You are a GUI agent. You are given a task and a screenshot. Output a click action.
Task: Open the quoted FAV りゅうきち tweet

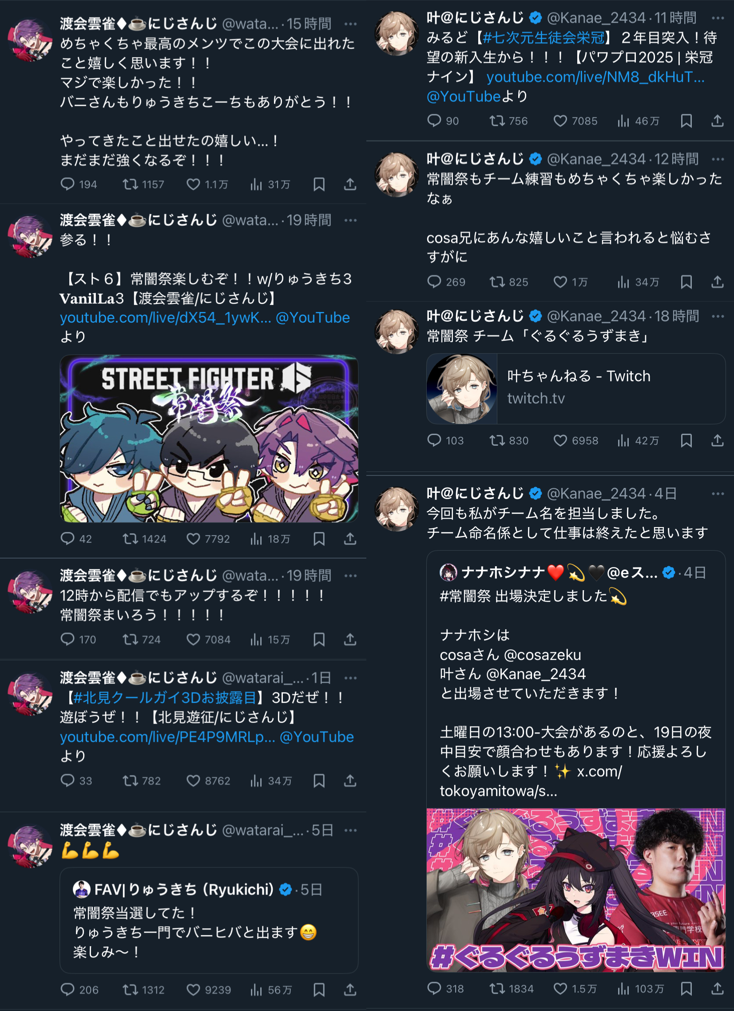tap(209, 920)
